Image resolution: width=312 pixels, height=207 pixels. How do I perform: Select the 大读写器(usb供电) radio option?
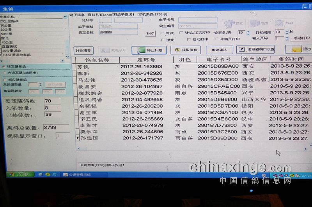4,73
